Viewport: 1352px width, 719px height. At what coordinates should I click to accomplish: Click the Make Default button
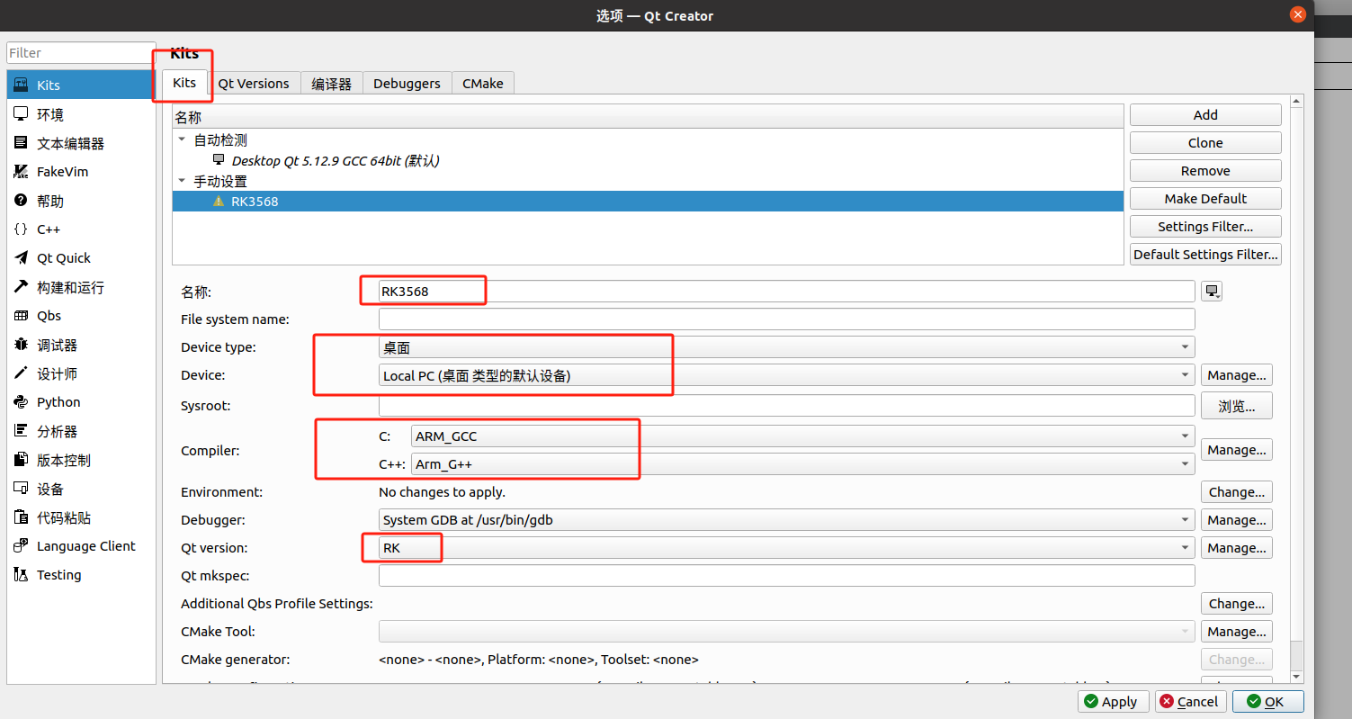pyautogui.click(x=1204, y=199)
